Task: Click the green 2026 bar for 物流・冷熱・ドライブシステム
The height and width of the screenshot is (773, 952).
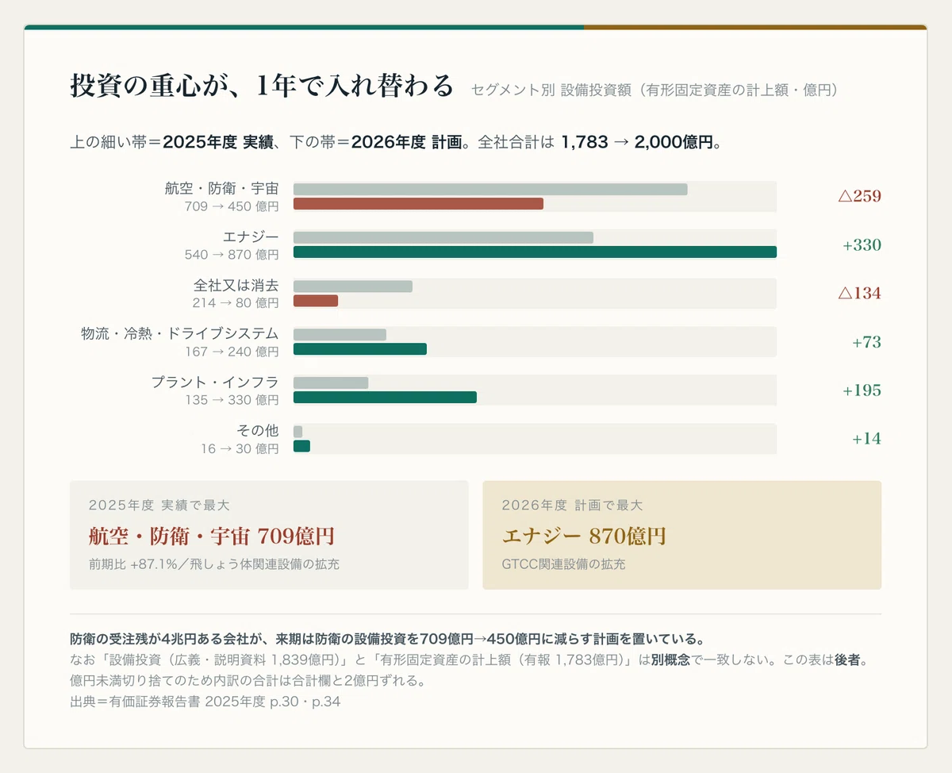Action: [x=360, y=349]
